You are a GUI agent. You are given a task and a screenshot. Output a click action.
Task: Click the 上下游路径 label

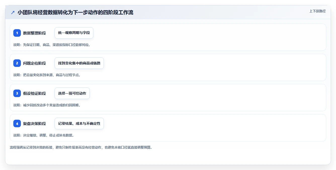(x=317, y=11)
